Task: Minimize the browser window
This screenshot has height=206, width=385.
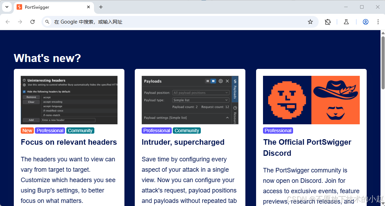Action: coord(346,7)
